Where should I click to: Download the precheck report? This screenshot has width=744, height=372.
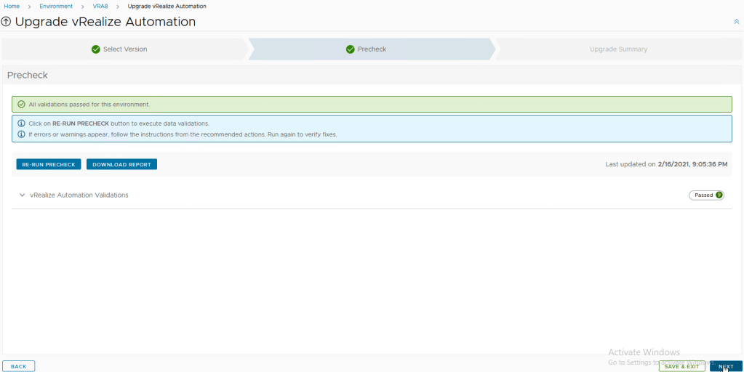coord(121,164)
